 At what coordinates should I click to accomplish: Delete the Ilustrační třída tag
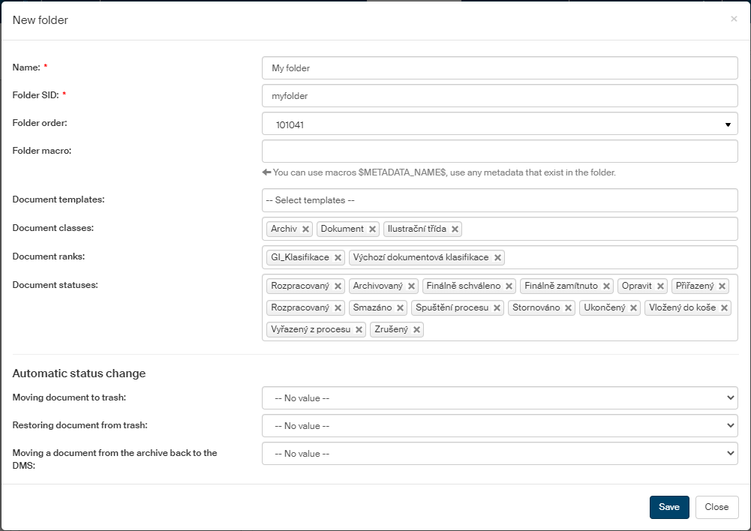coord(455,229)
